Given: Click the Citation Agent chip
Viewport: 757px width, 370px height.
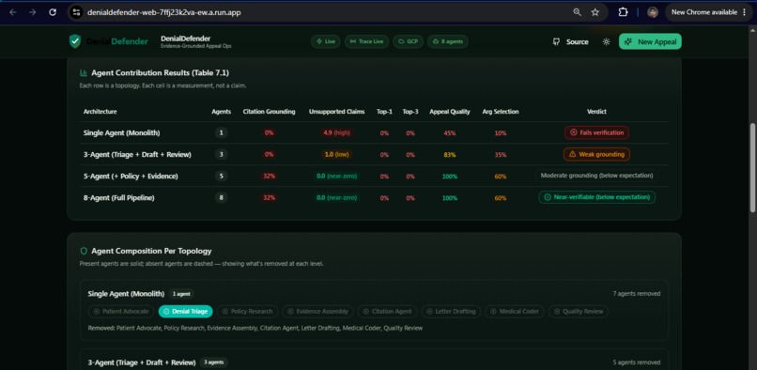Looking at the screenshot, I should click(x=387, y=312).
